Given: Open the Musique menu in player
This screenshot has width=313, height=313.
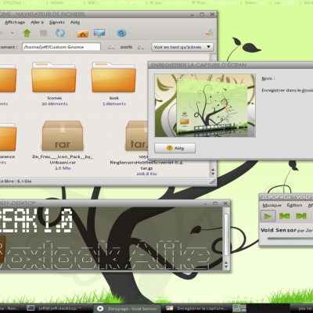Looking at the screenshot, I should tap(272, 205).
